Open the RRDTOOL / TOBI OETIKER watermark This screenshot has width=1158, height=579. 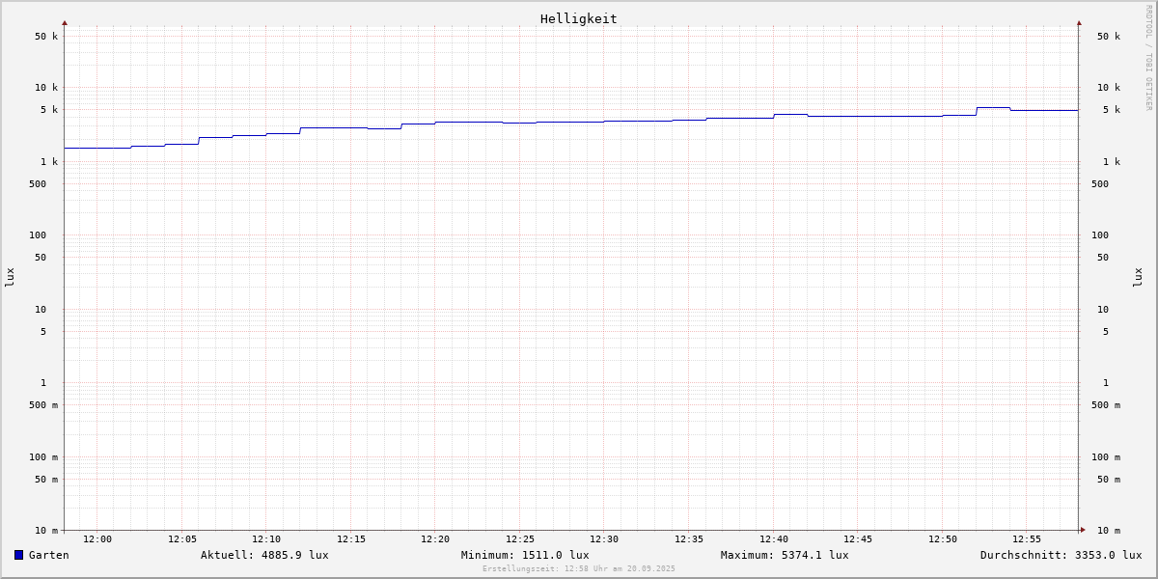click(x=1148, y=58)
